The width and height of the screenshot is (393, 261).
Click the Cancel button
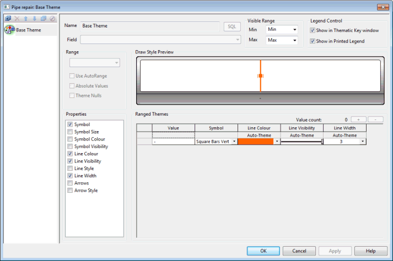[299, 251]
